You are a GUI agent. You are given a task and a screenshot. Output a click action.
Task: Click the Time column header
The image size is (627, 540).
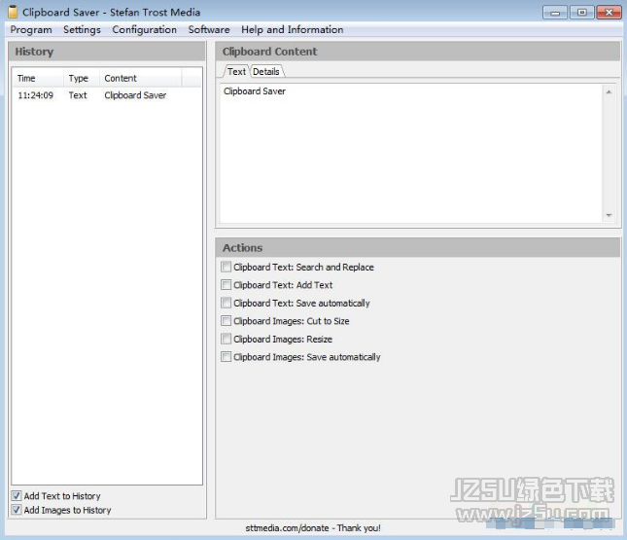pyautogui.click(x=38, y=78)
